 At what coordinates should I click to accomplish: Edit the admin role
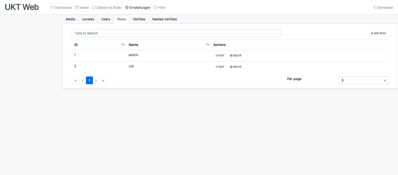(x=220, y=56)
